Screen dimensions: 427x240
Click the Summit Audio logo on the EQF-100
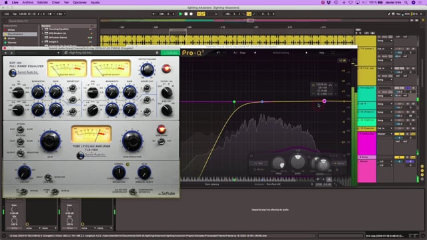[24, 73]
